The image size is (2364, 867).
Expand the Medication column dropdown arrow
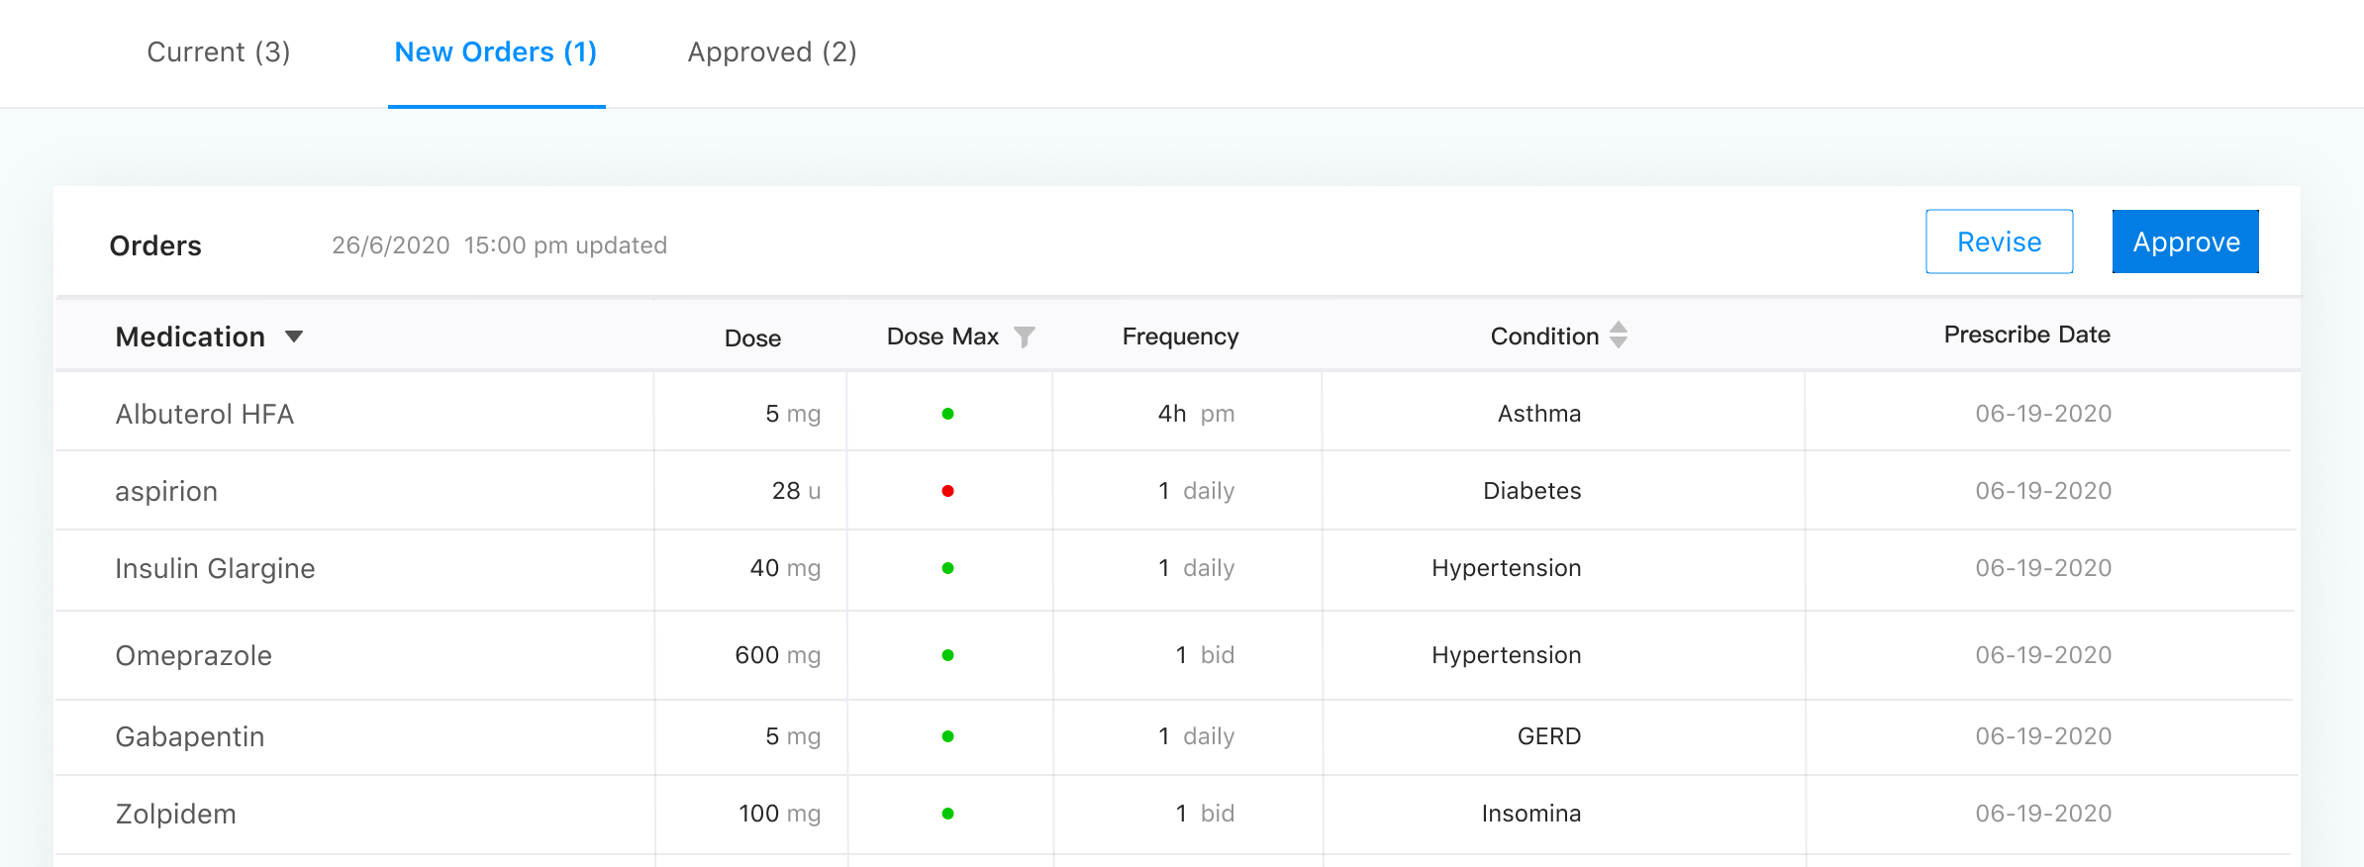[294, 337]
